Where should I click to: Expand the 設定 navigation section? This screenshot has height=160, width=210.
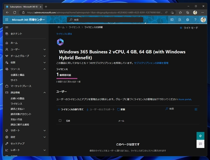(x=45, y=137)
